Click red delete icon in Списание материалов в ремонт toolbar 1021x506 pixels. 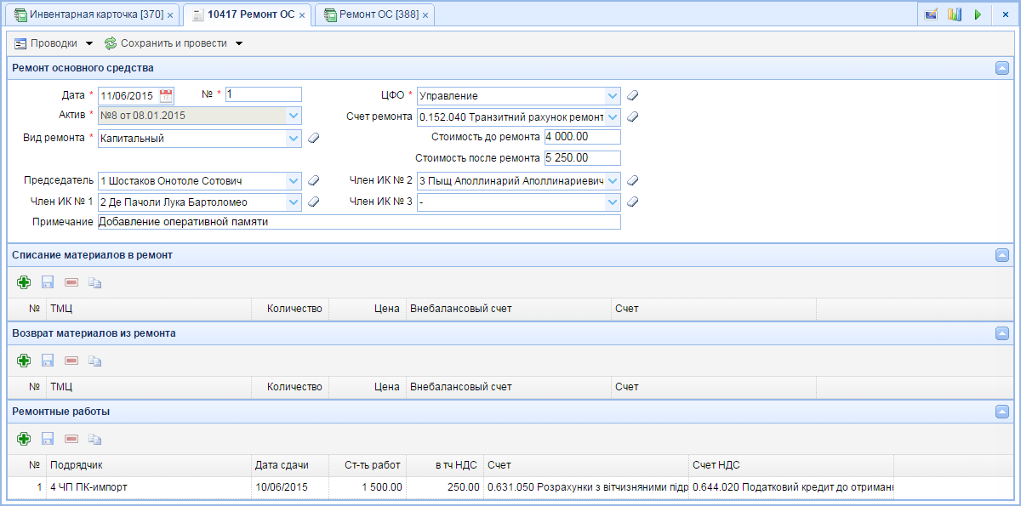[x=71, y=281]
